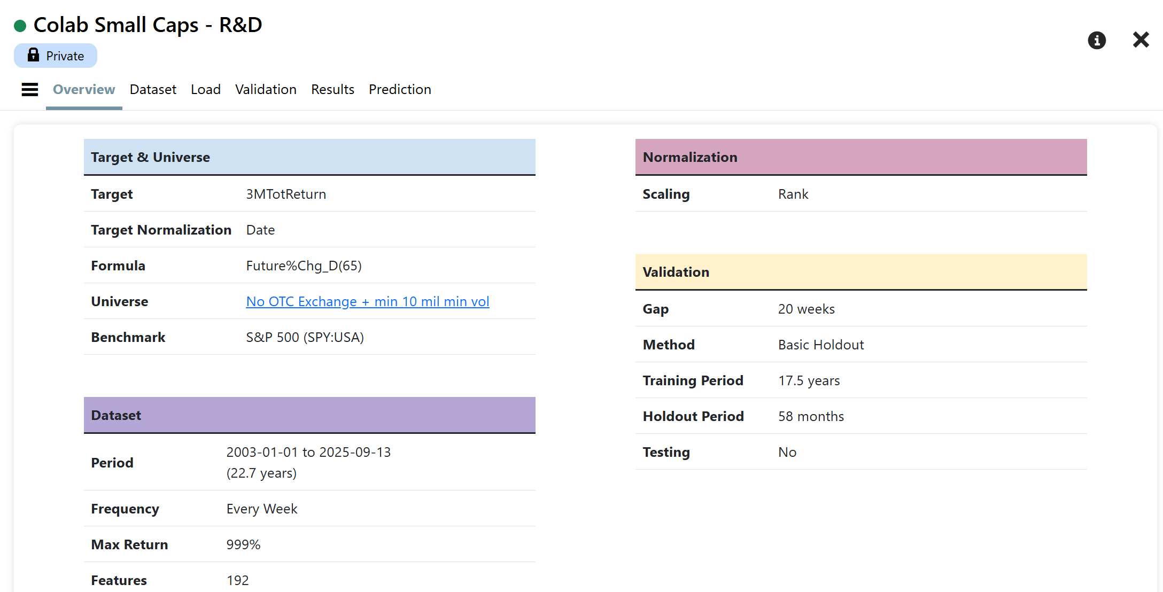
Task: Open the Dataset tab
Action: point(153,89)
